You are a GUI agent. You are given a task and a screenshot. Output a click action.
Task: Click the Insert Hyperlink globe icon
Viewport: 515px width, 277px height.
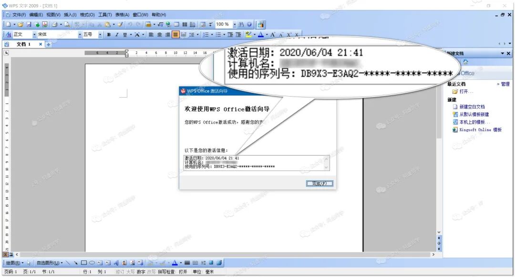click(x=168, y=24)
